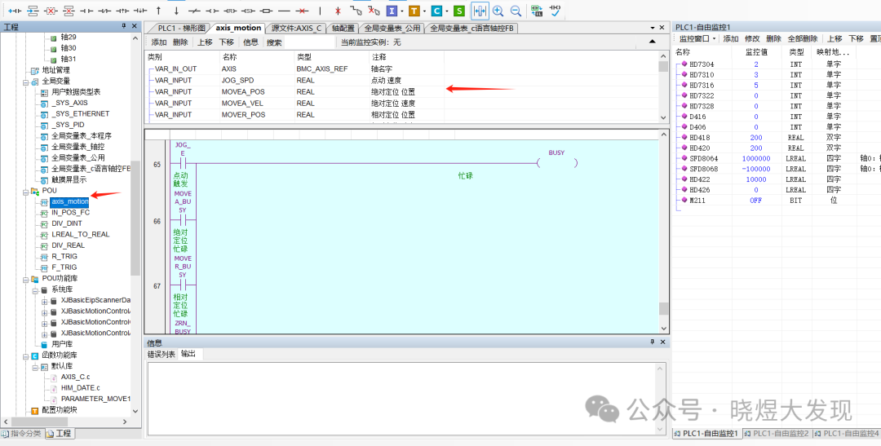
Task: Click the 搜索 field in variable toolbar
Action: 309,42
